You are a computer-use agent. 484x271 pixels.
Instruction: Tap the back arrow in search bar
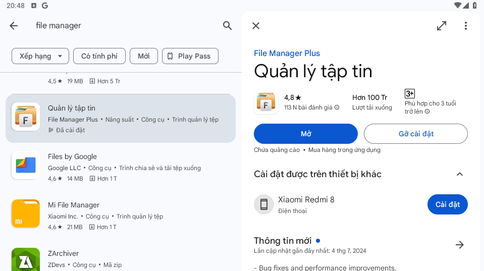pos(14,26)
